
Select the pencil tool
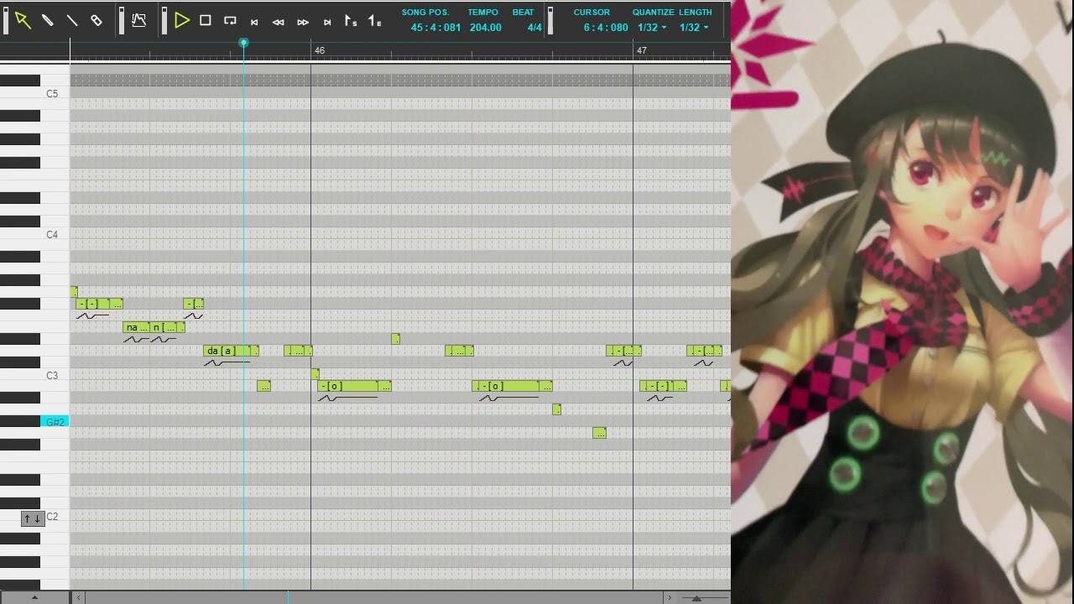coord(47,21)
